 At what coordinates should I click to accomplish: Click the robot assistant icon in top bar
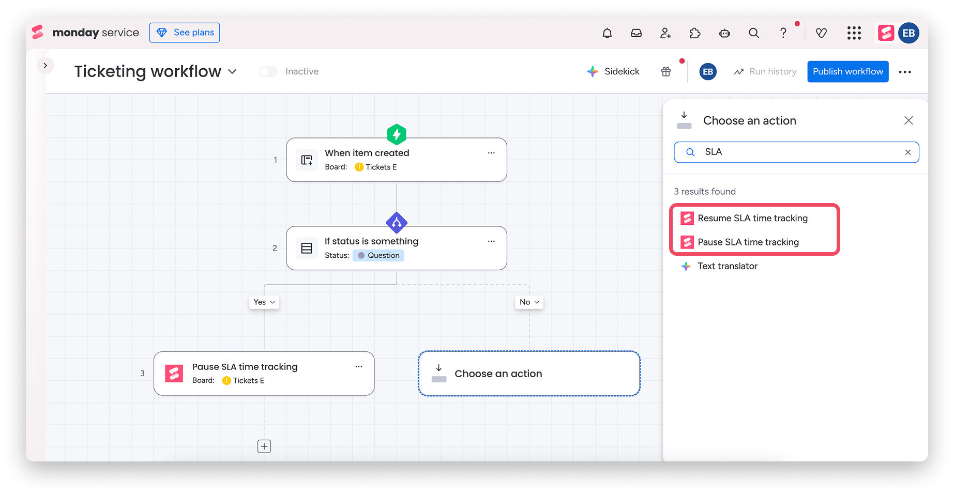pos(724,33)
